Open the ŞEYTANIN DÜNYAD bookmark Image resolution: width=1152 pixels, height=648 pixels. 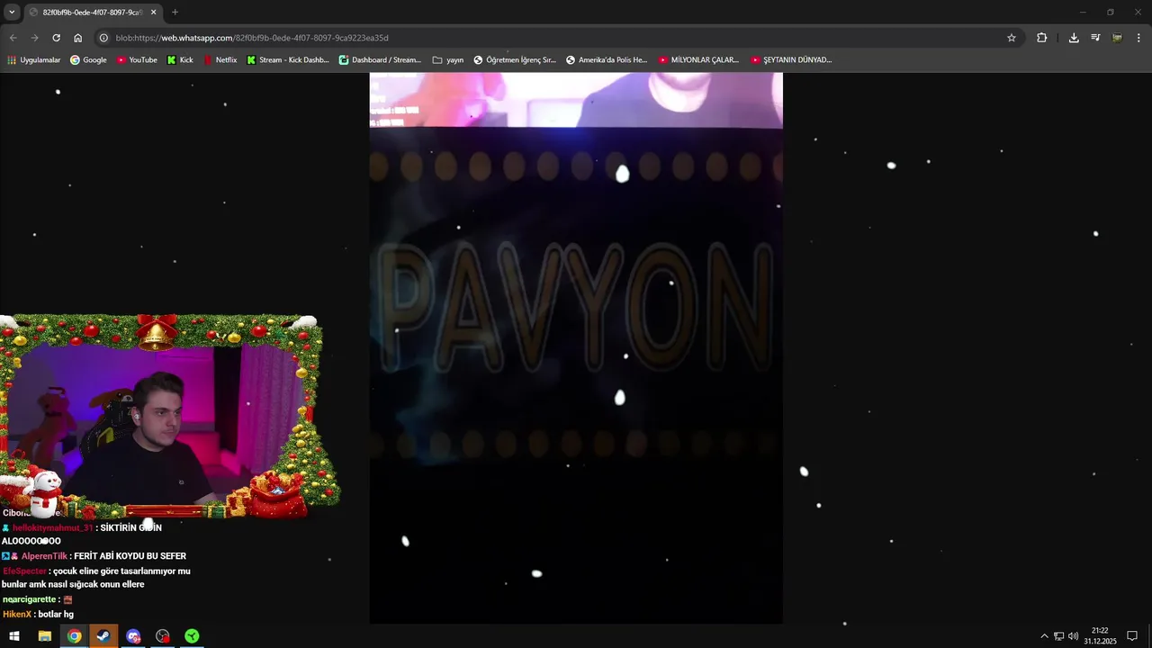pyautogui.click(x=790, y=60)
